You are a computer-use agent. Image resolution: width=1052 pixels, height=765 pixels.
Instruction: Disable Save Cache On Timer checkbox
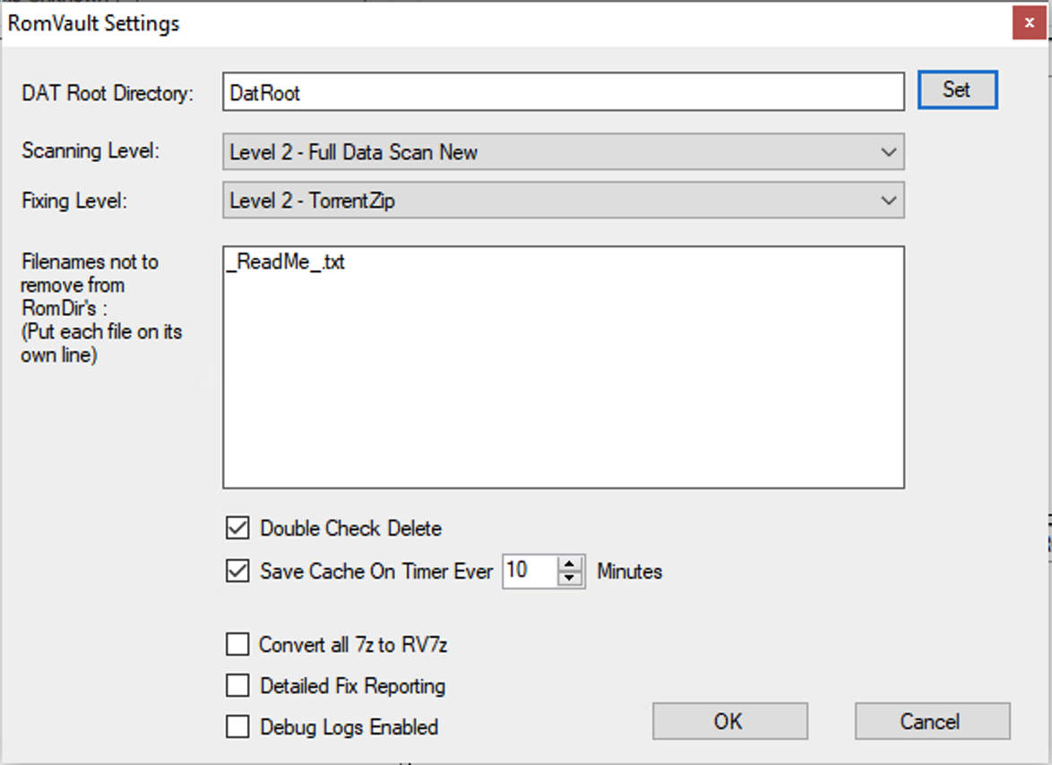(237, 571)
